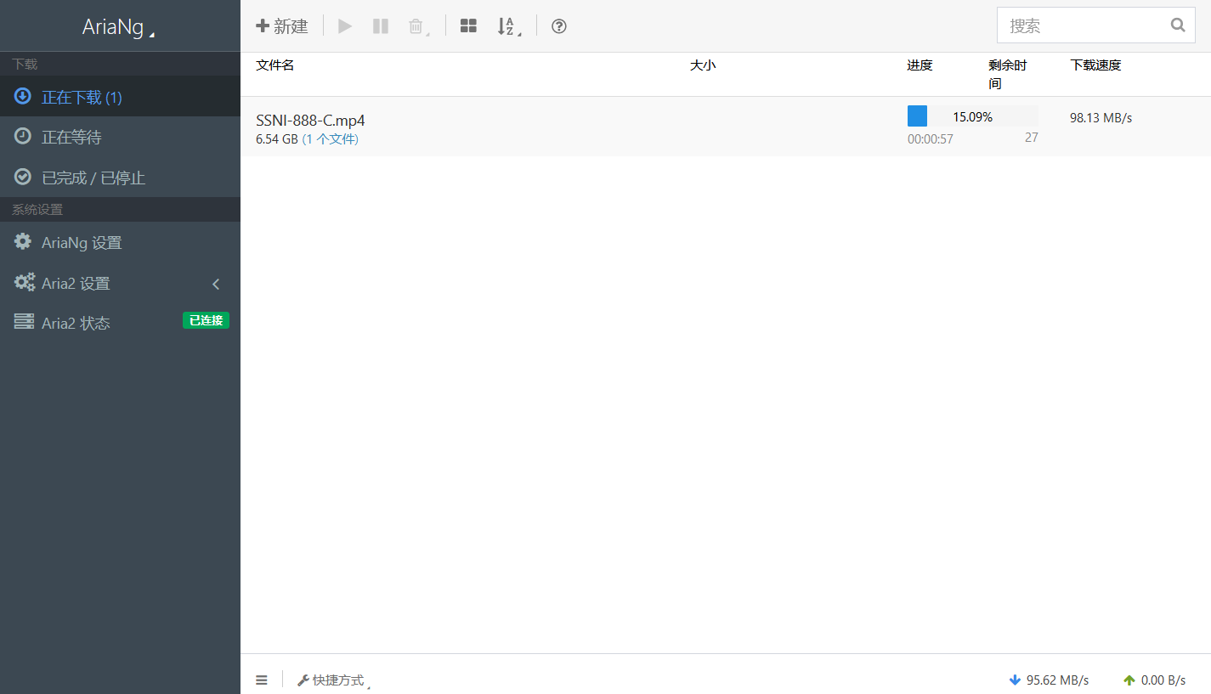Click the clock icon beside 正在等待
The height and width of the screenshot is (694, 1211).
pos(23,136)
